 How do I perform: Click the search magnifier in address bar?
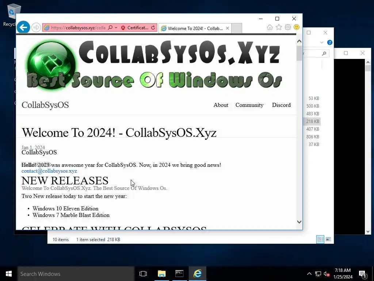pos(110,28)
